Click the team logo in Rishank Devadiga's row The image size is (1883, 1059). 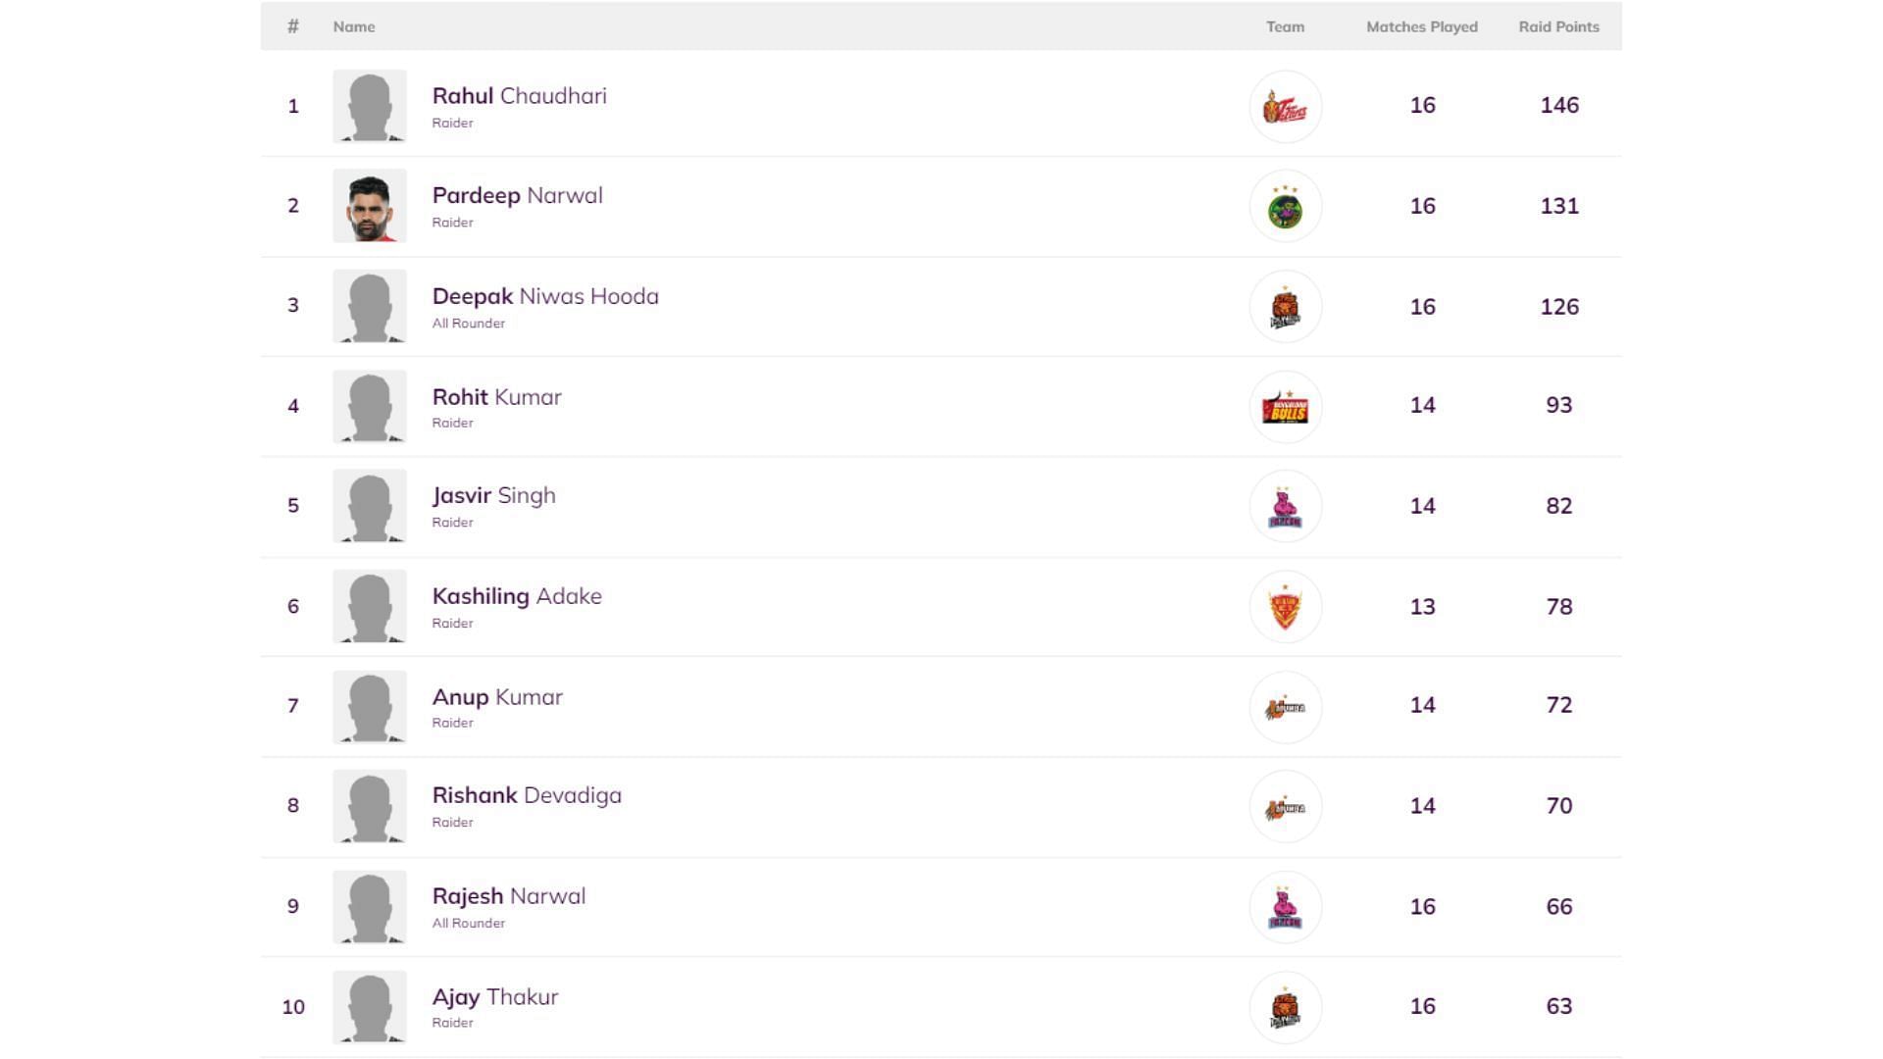coord(1285,807)
